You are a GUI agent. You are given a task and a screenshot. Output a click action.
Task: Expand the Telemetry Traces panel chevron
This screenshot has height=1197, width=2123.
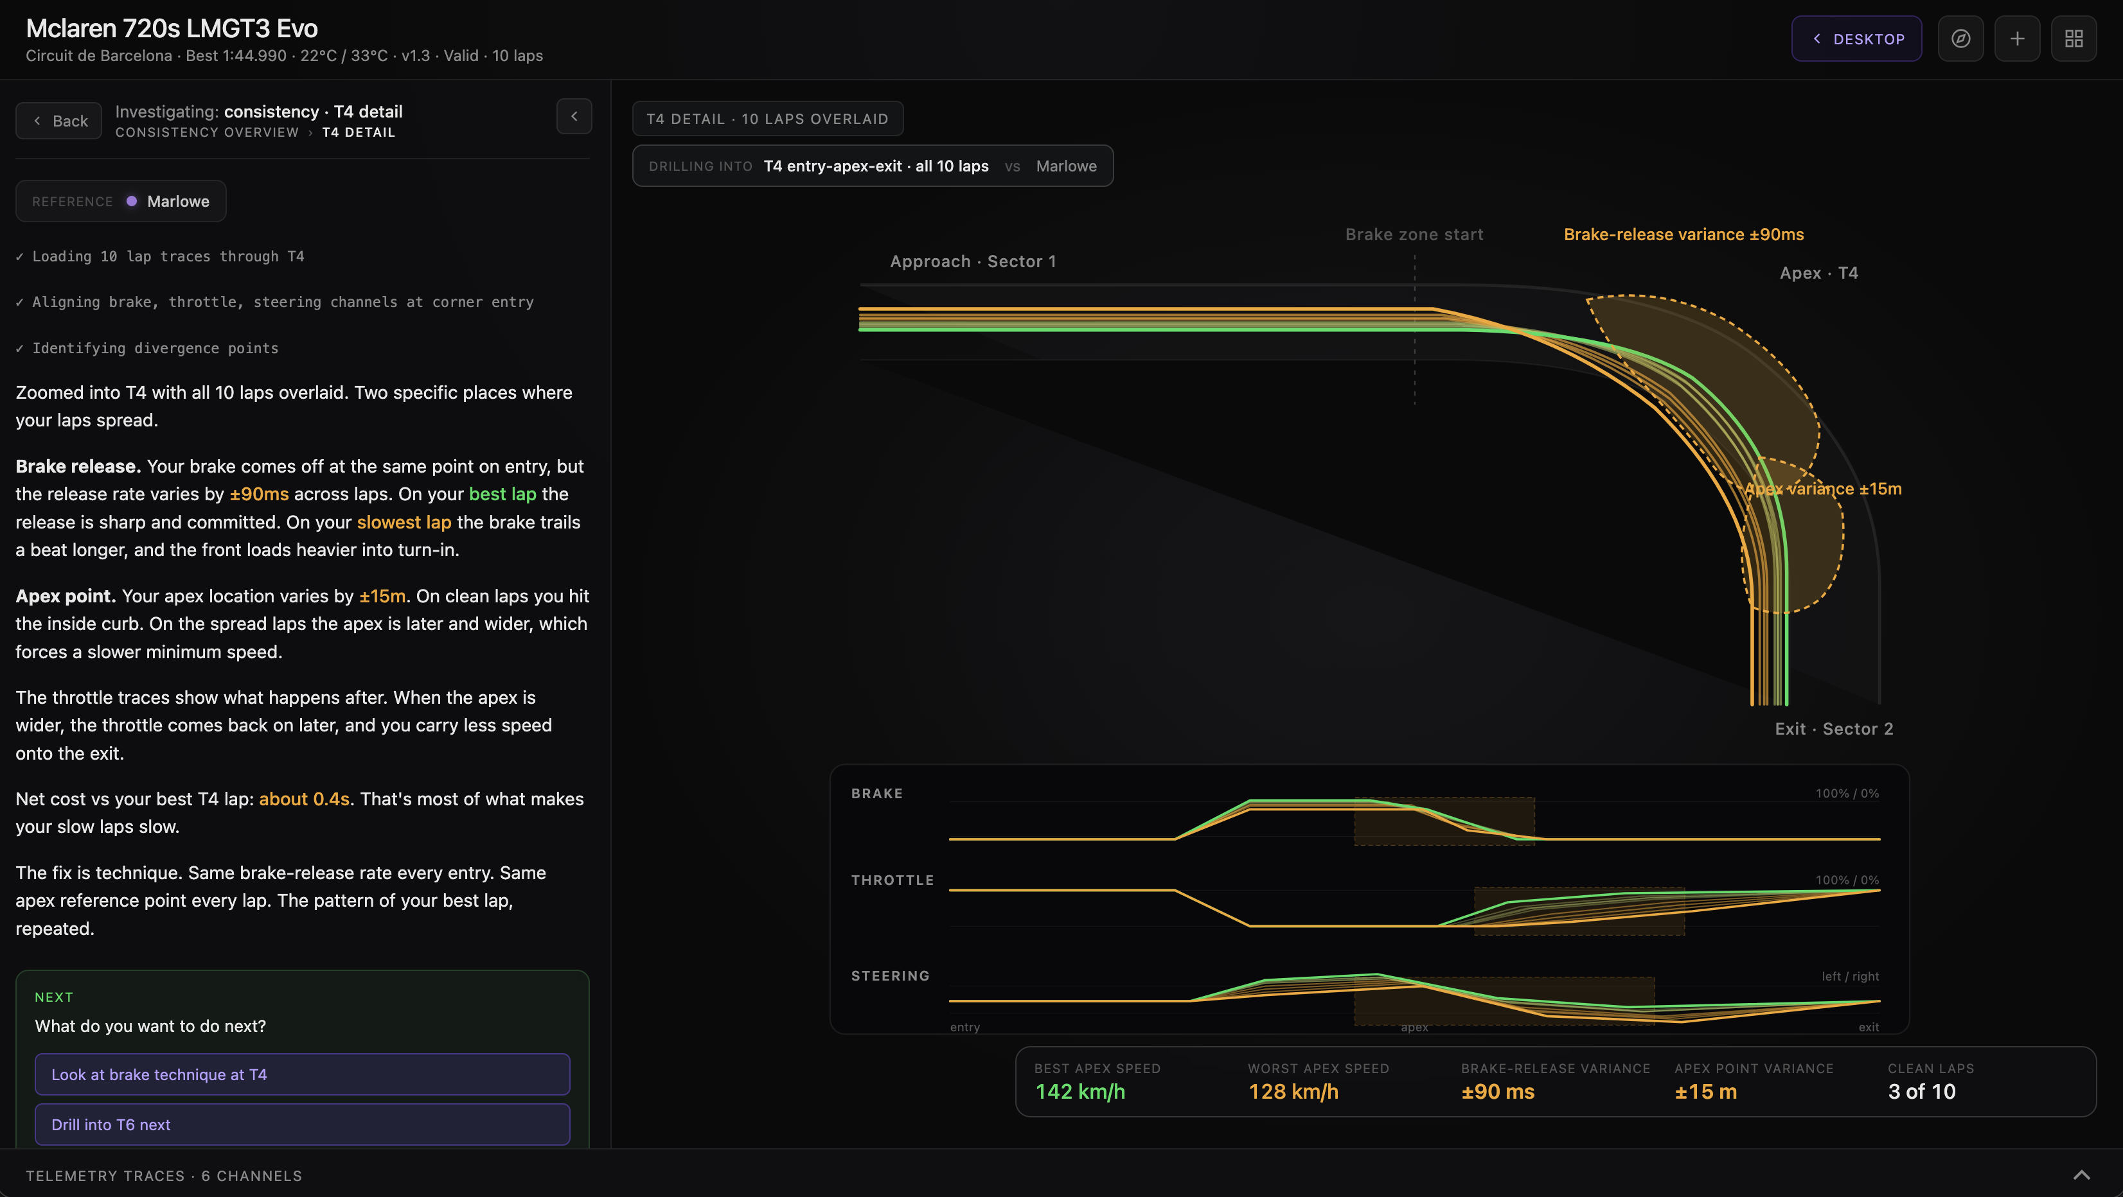pos(2082,1176)
